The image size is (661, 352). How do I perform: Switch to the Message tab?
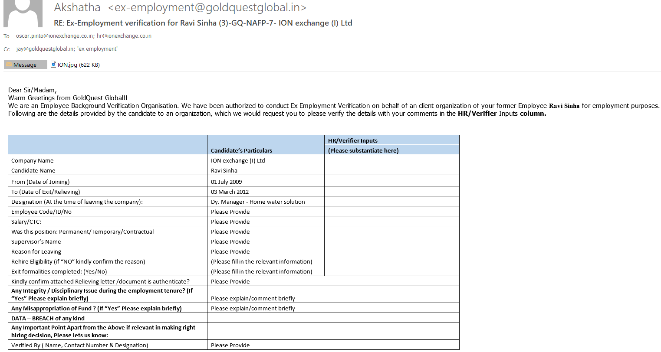[25, 65]
